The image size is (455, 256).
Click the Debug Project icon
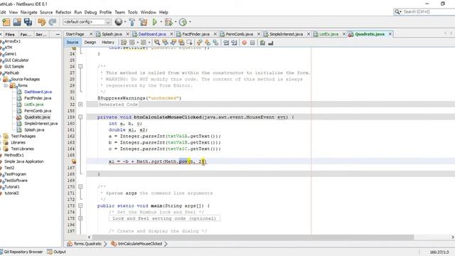[168, 22]
